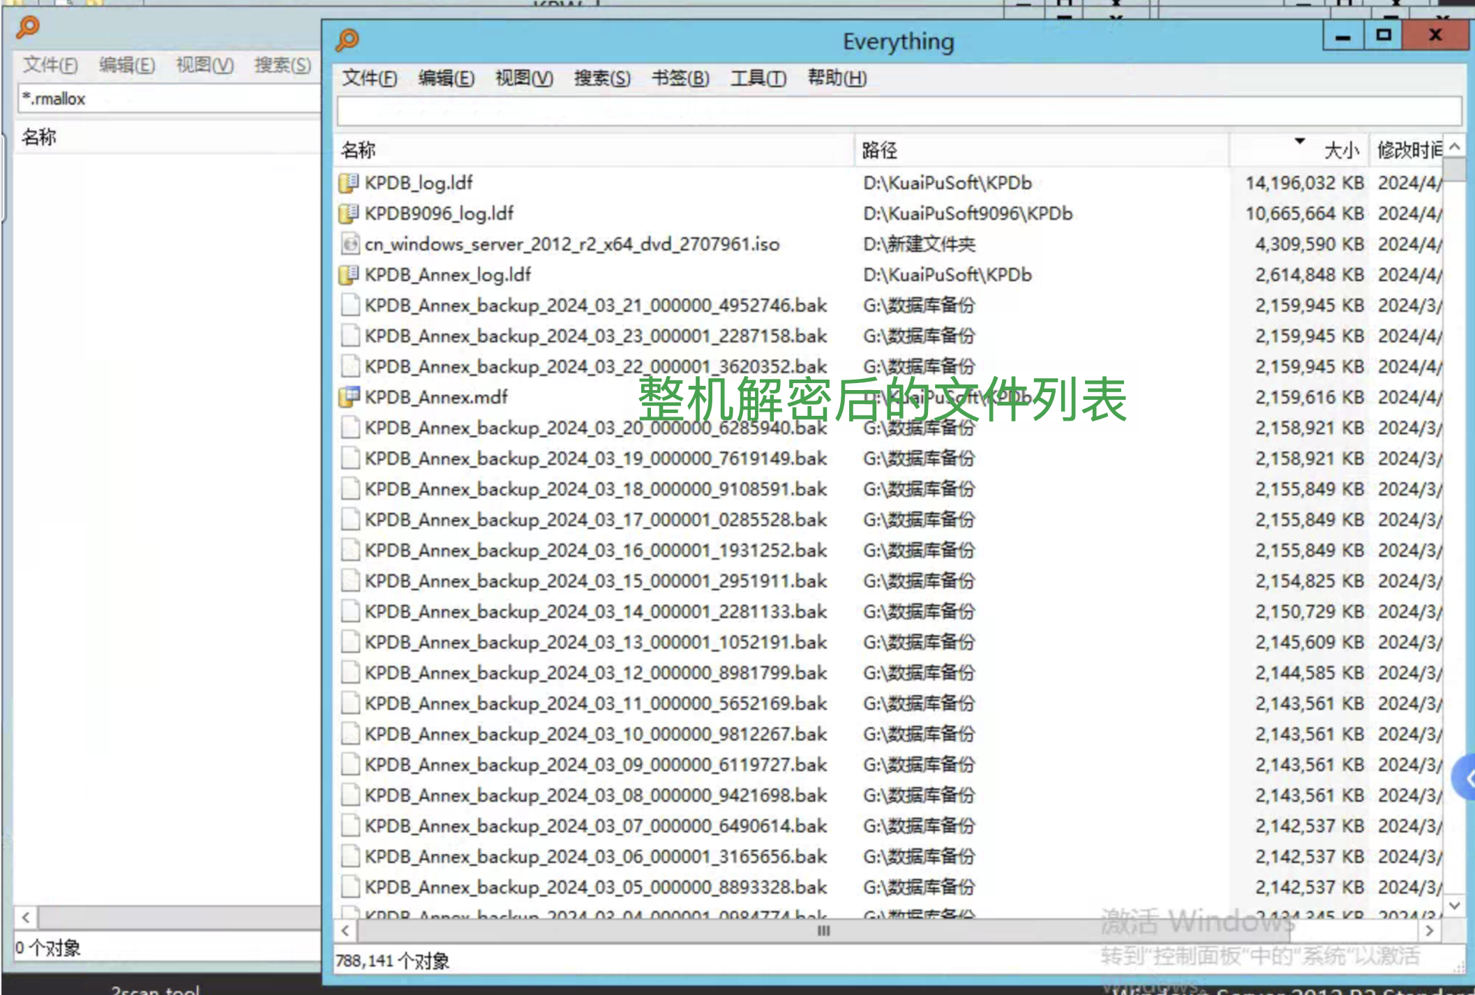Open the 帮助(H) menu
Screen dimensions: 1475x995
pyautogui.click(x=837, y=78)
